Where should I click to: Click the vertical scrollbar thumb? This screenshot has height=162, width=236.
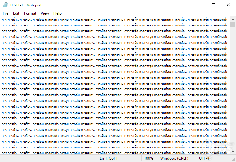click(233, 25)
